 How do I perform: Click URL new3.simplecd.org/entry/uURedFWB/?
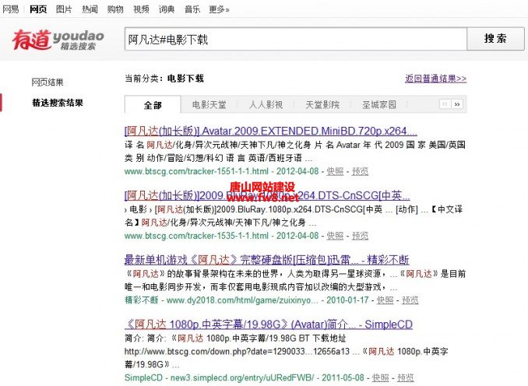tap(242, 377)
